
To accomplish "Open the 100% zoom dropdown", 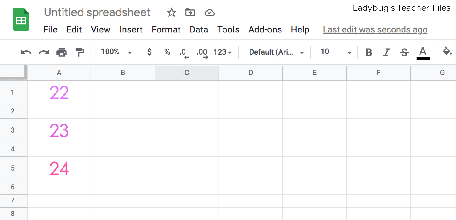I will pos(117,52).
